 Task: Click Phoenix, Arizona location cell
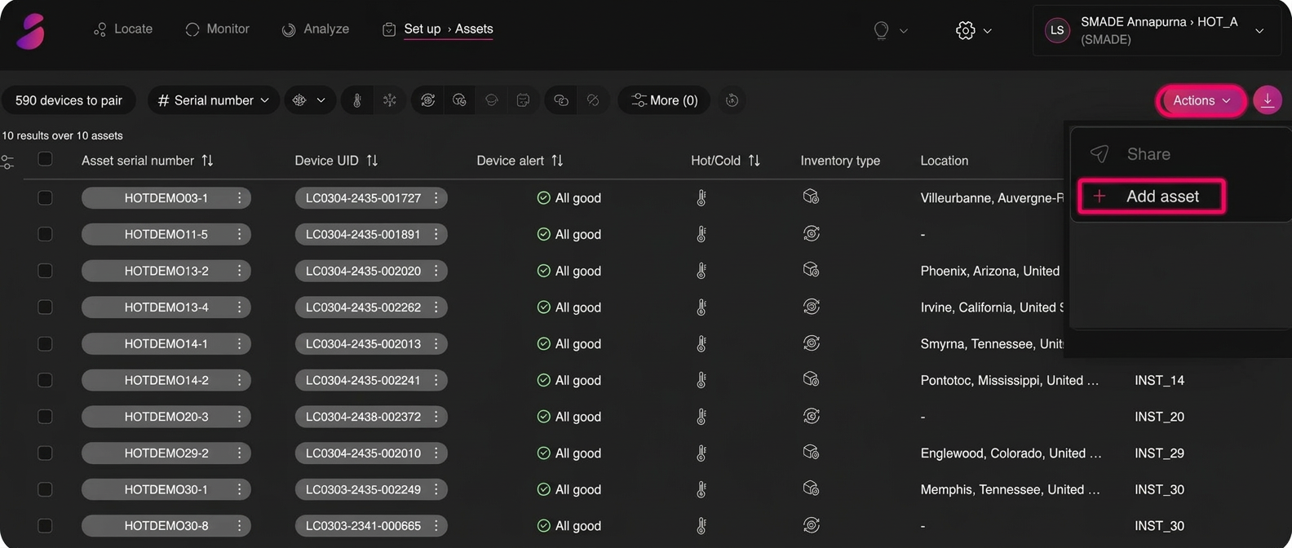click(989, 271)
